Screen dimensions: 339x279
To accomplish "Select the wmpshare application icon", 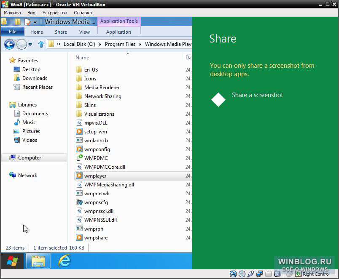I will 79,237.
